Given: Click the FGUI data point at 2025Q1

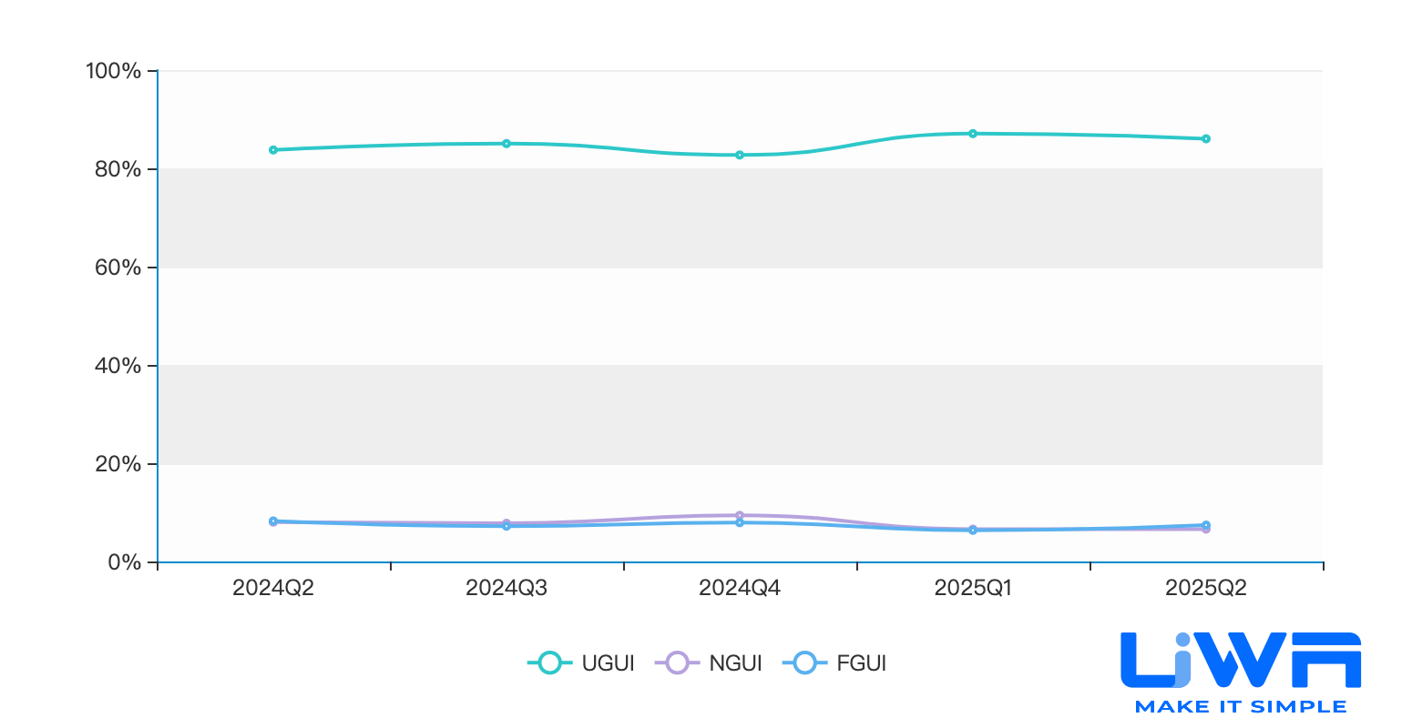Looking at the screenshot, I should pos(973,530).
